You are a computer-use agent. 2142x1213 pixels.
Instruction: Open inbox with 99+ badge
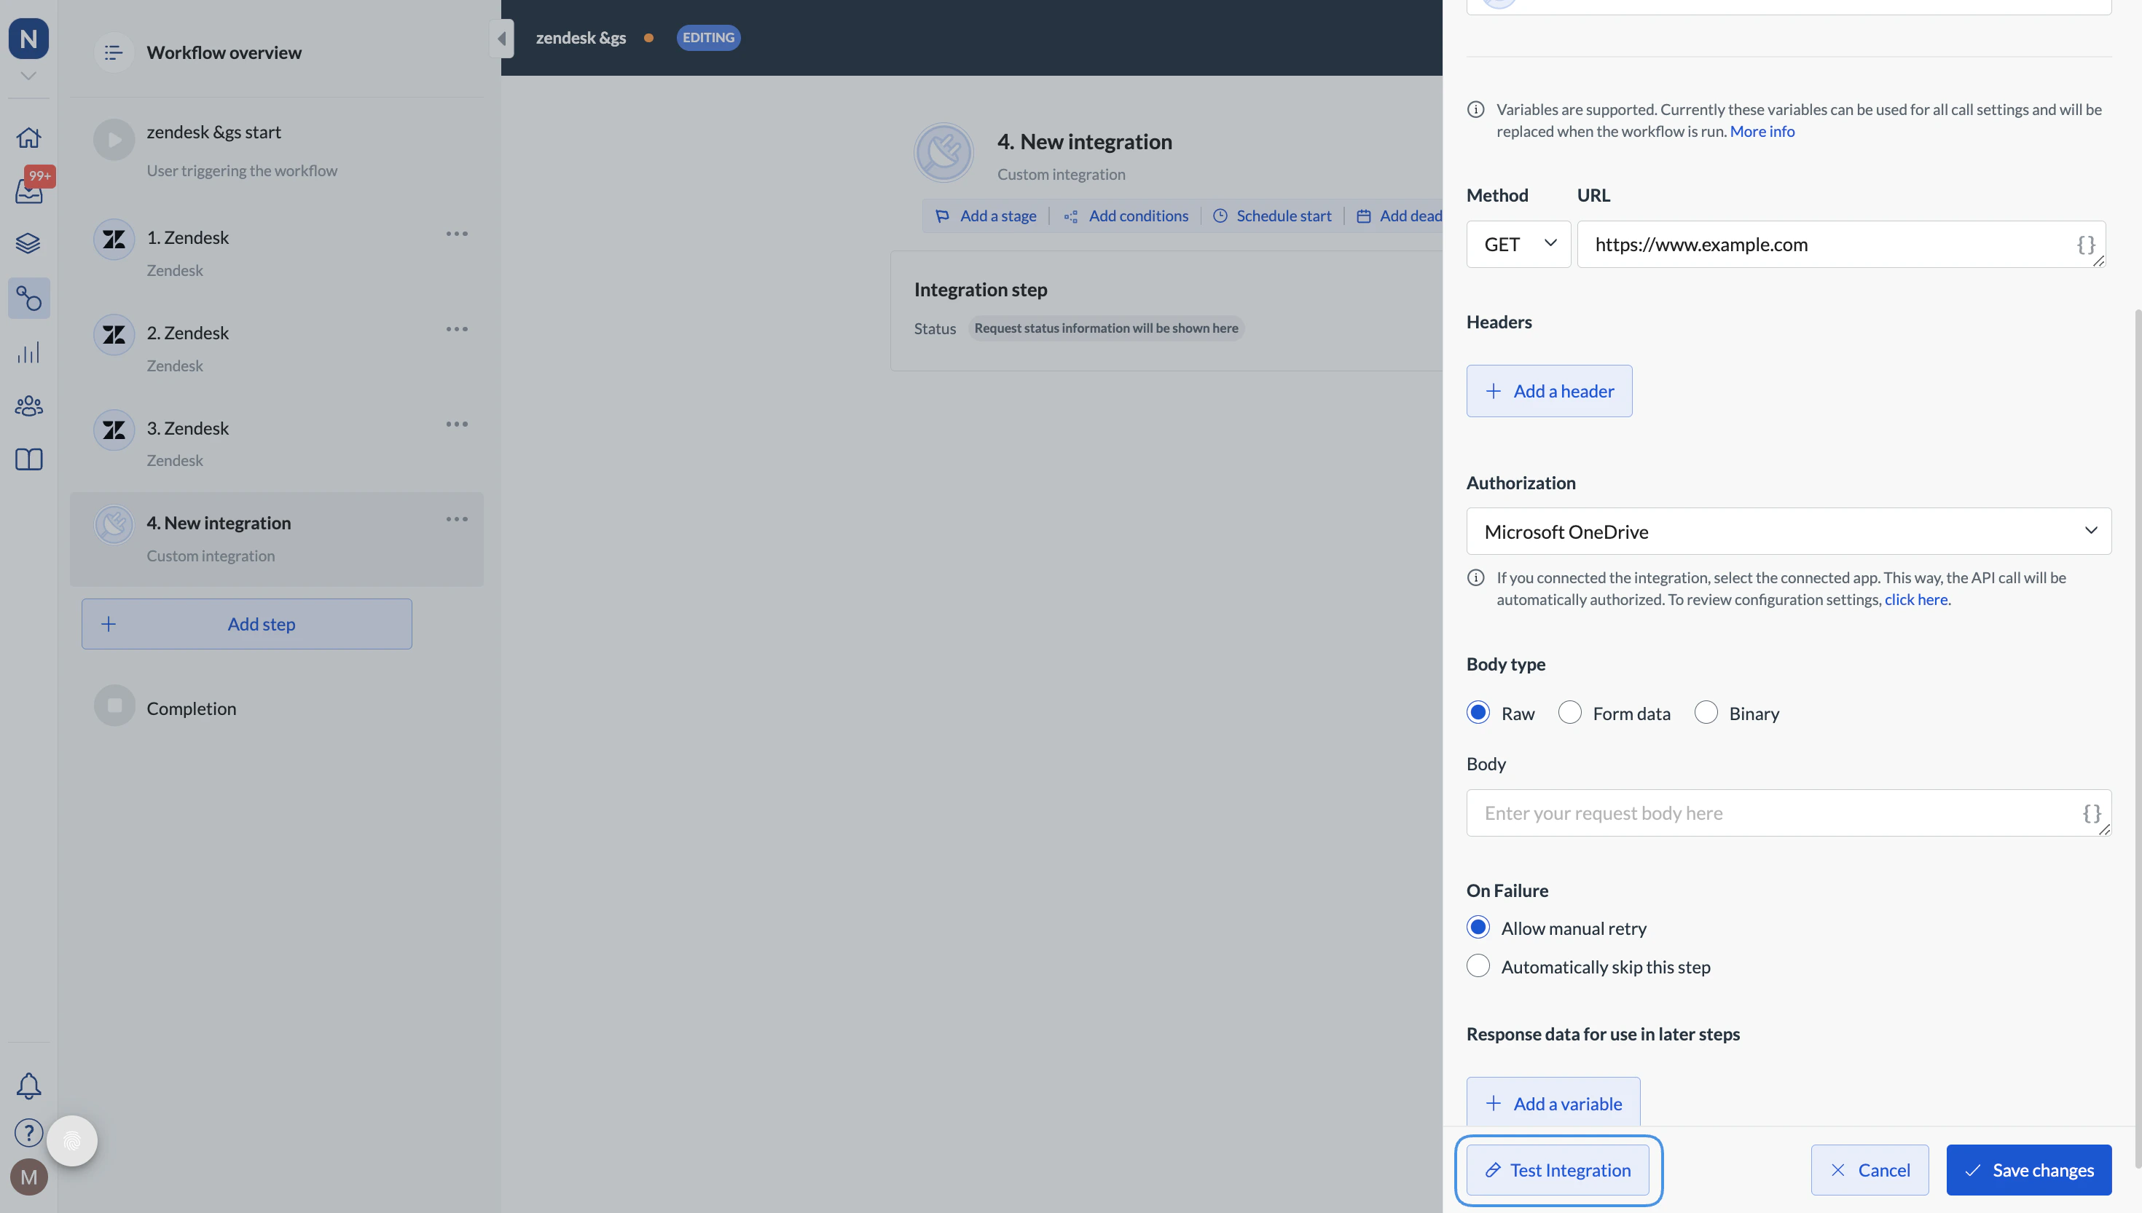(x=28, y=191)
